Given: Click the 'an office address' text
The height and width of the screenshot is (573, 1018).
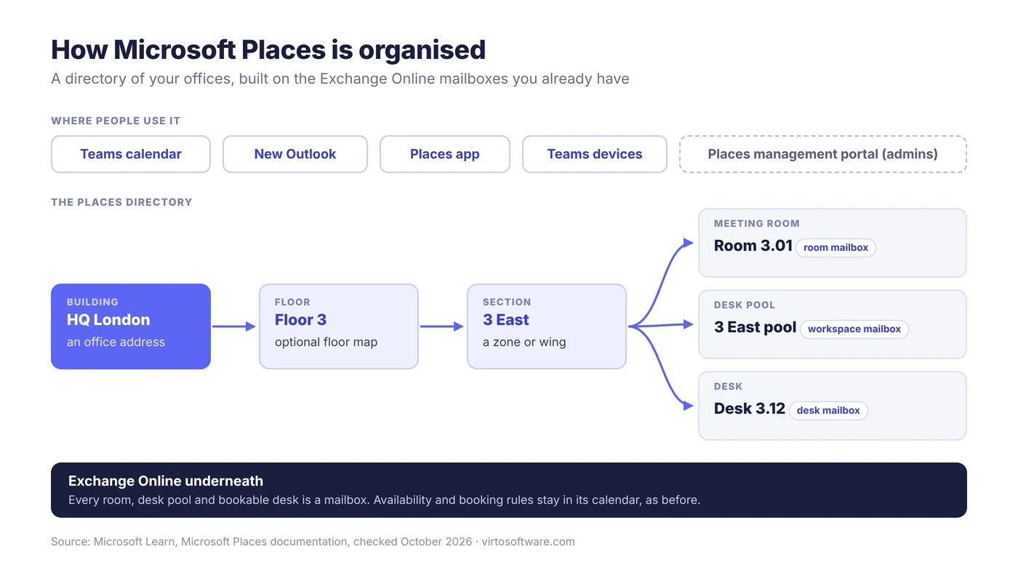Looking at the screenshot, I should coord(116,342).
